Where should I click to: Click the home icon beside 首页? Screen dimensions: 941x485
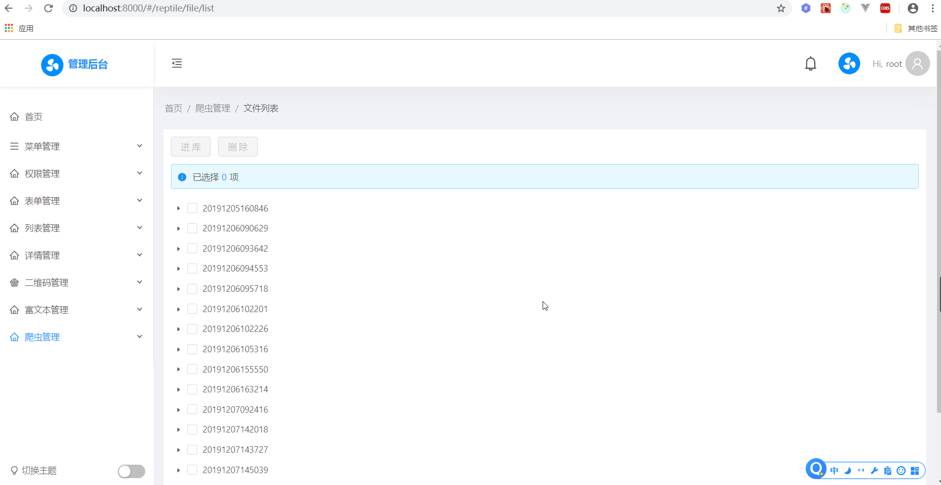click(x=14, y=116)
